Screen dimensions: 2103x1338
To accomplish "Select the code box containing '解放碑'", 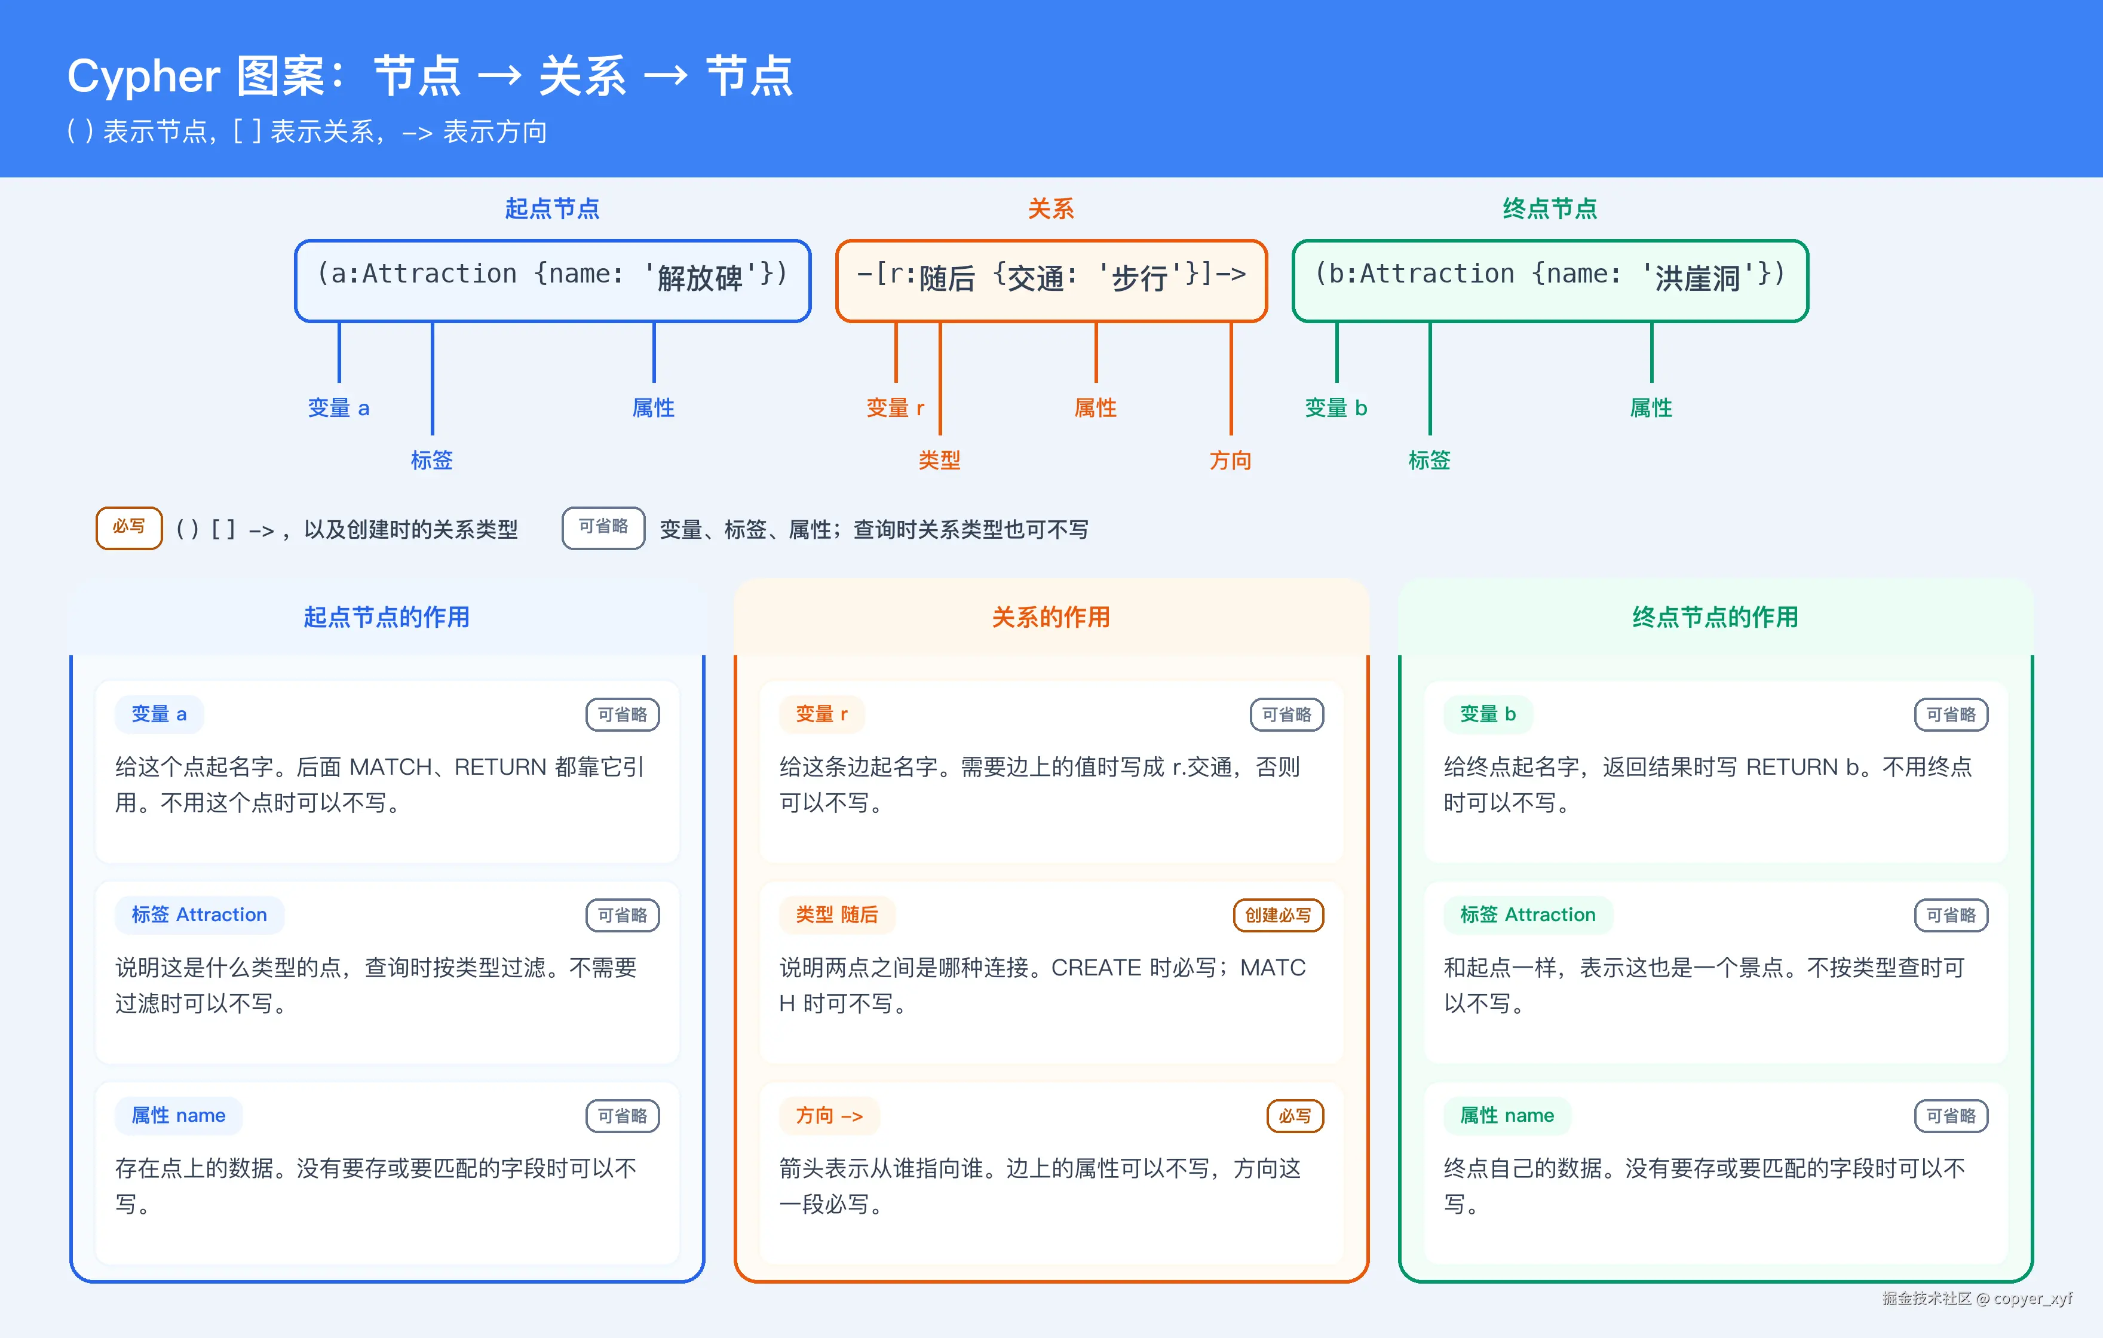I will (x=553, y=281).
